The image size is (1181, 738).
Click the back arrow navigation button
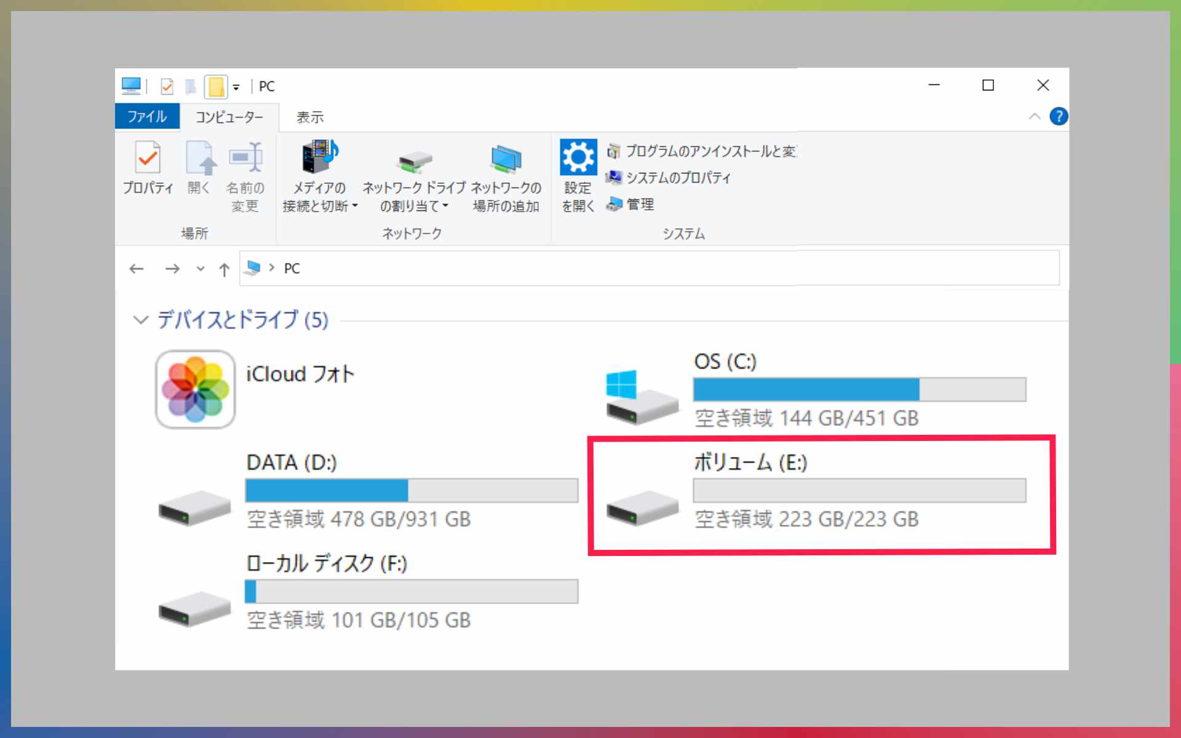137,269
